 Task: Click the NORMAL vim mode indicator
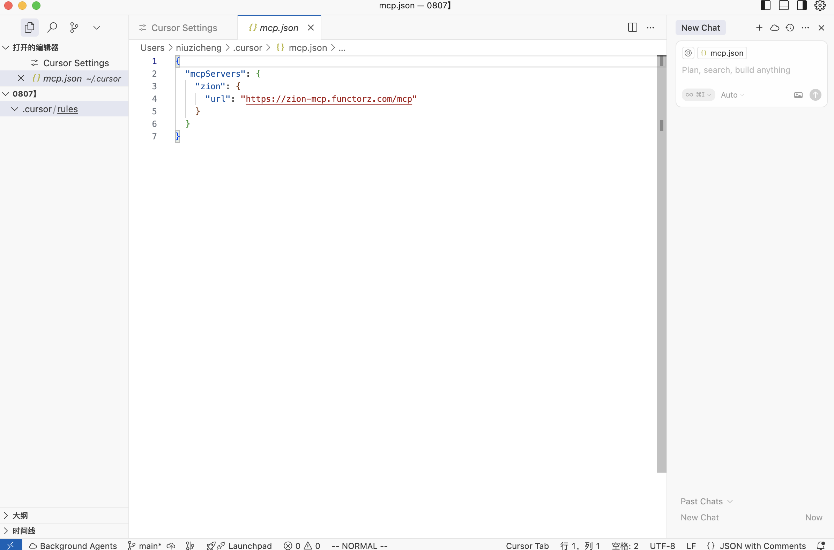click(359, 545)
